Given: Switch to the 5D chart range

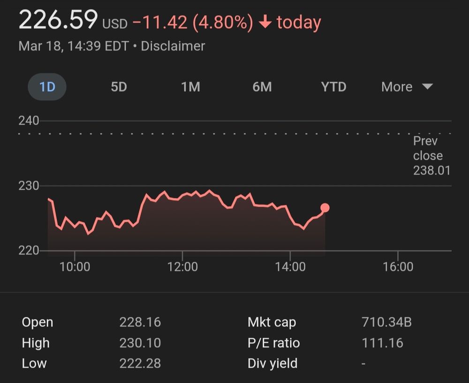Looking at the screenshot, I should coord(119,87).
